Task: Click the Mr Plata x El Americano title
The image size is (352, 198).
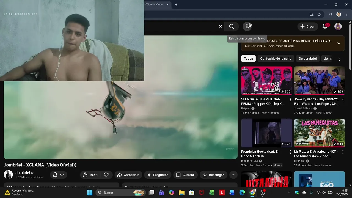Action: (316, 154)
